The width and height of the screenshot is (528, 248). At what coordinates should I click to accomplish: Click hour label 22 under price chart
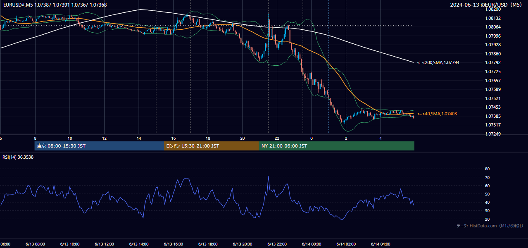point(277,138)
